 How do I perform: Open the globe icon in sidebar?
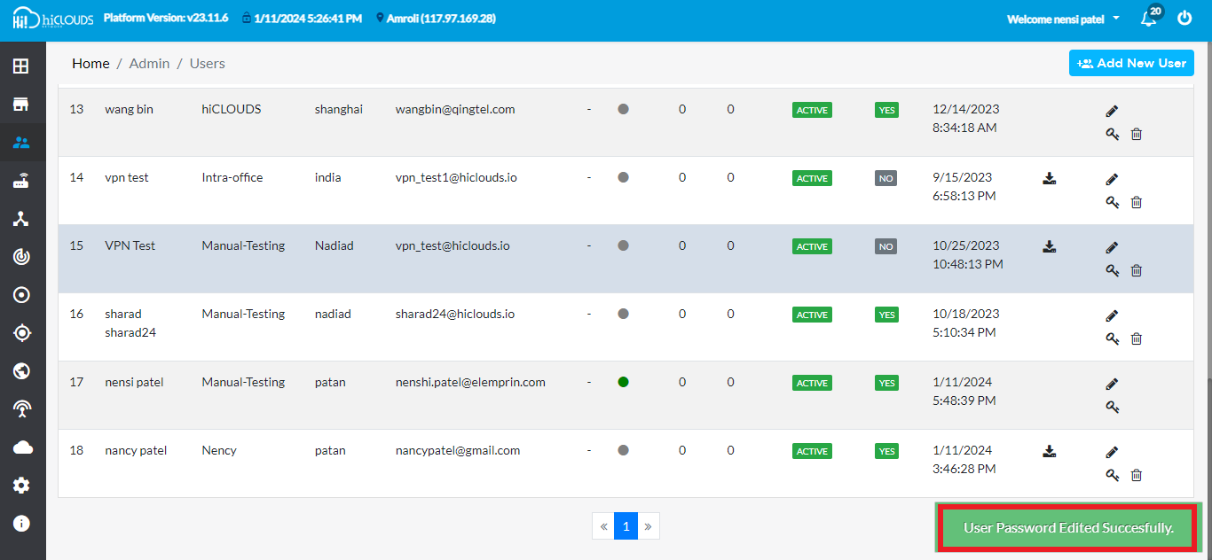click(21, 371)
